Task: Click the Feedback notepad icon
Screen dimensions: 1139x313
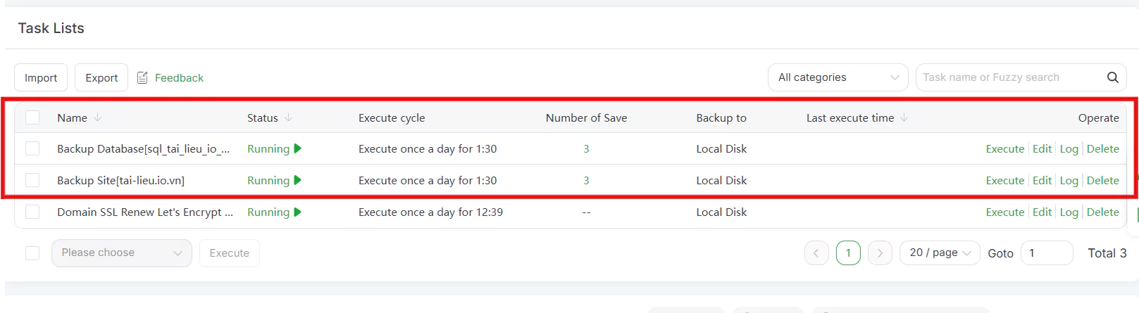Action: coord(142,77)
